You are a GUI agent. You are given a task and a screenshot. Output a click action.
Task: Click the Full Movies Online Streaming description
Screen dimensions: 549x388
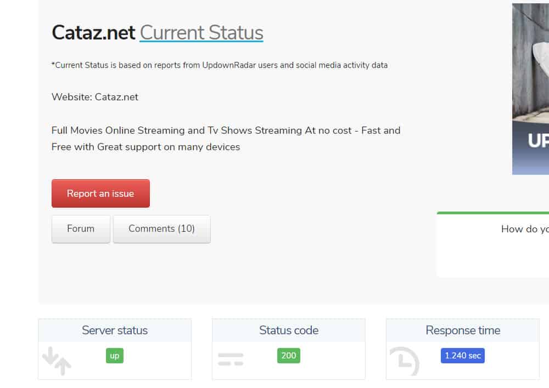pos(226,138)
